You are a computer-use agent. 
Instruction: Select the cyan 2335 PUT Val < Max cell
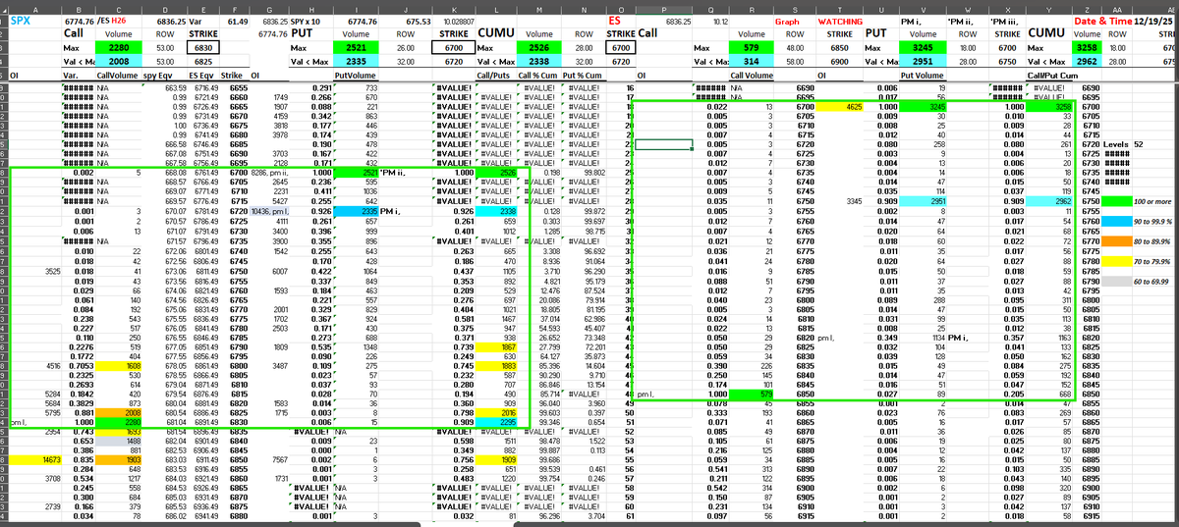[x=357, y=61]
